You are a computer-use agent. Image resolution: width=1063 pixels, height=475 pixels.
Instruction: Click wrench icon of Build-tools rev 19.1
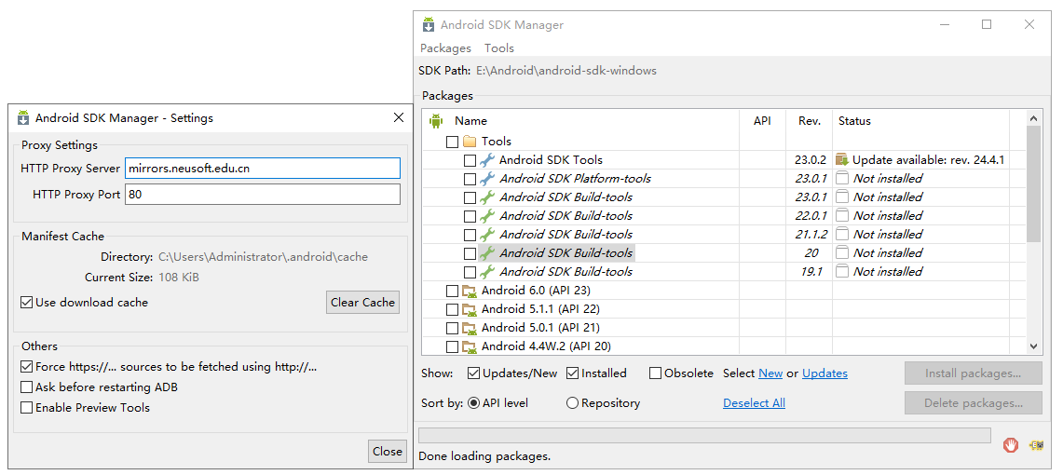[486, 272]
